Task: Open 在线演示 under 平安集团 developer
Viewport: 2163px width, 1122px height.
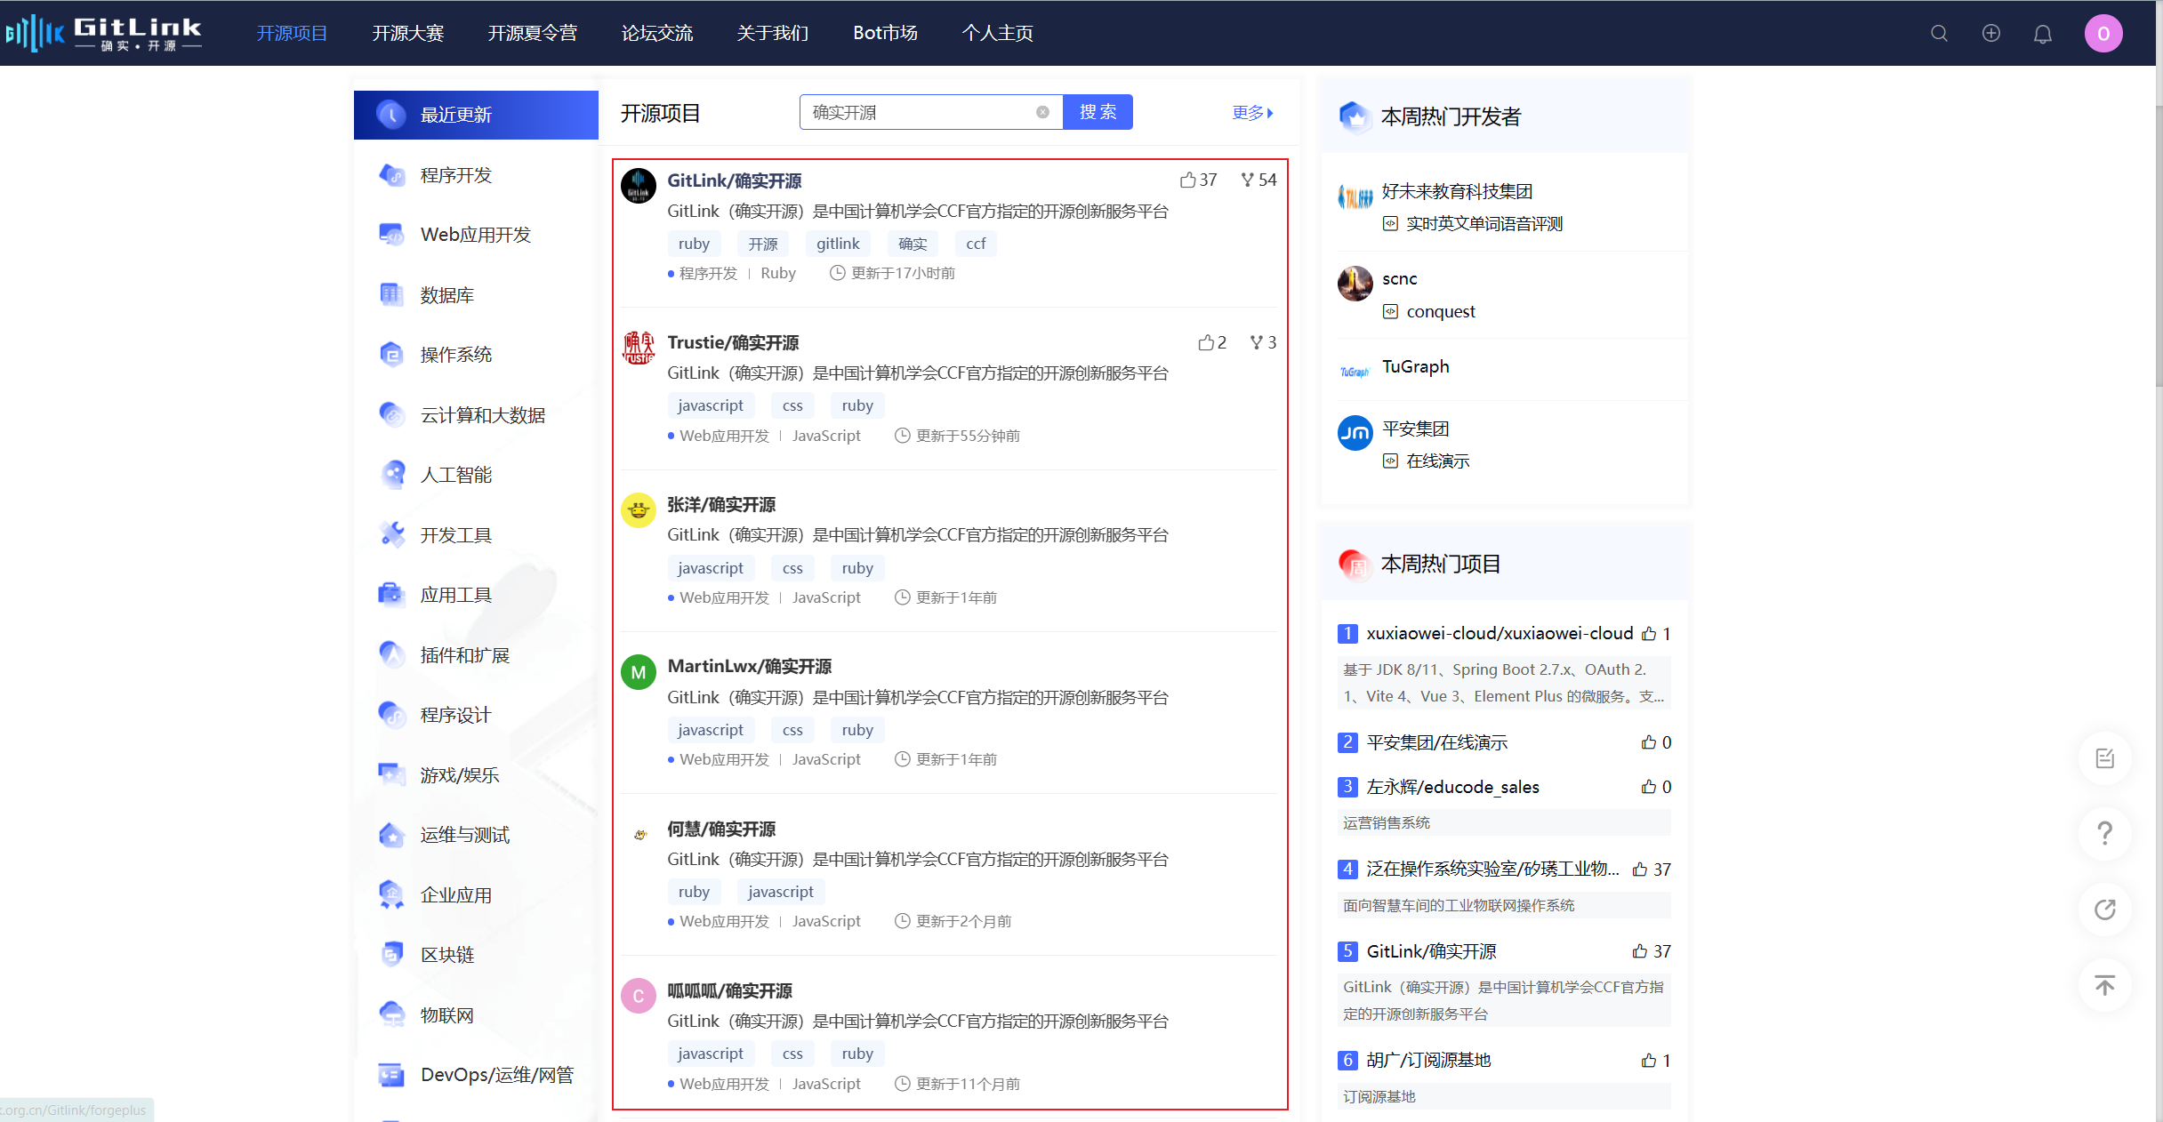Action: pyautogui.click(x=1437, y=461)
